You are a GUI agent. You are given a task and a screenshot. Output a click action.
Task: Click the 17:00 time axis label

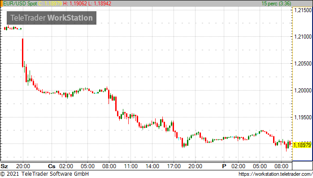tap(174, 166)
